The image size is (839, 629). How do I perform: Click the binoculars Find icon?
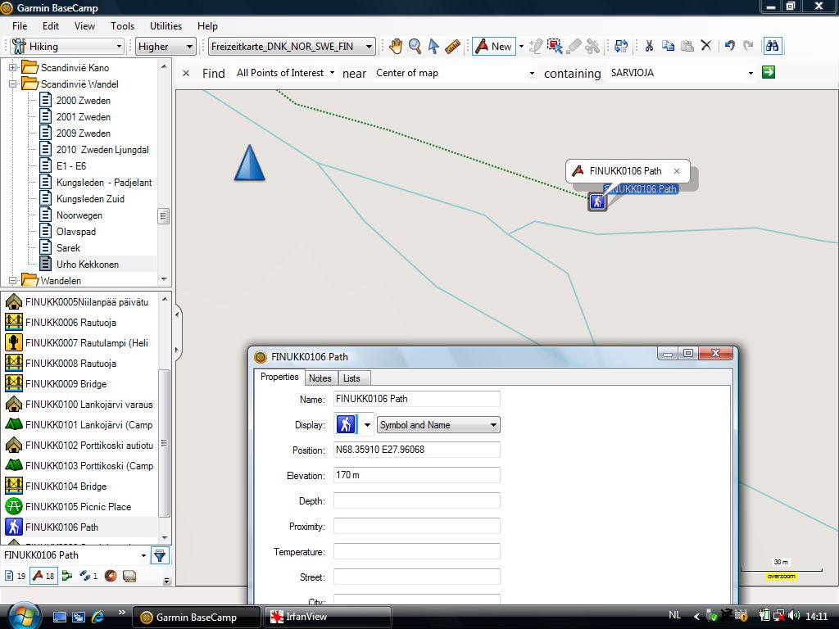click(772, 47)
